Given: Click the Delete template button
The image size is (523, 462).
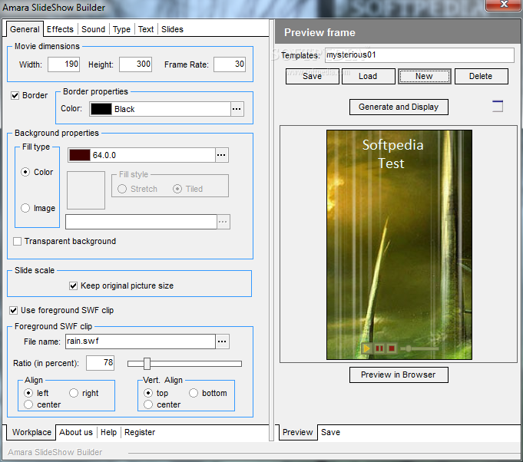Looking at the screenshot, I should [x=481, y=76].
